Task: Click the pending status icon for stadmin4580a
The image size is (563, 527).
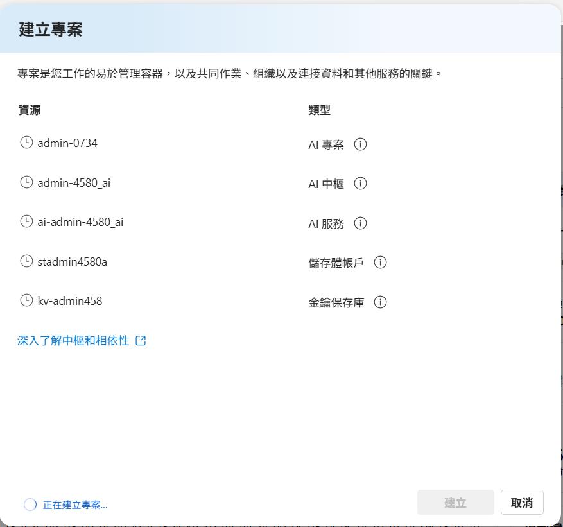Action: [x=26, y=261]
